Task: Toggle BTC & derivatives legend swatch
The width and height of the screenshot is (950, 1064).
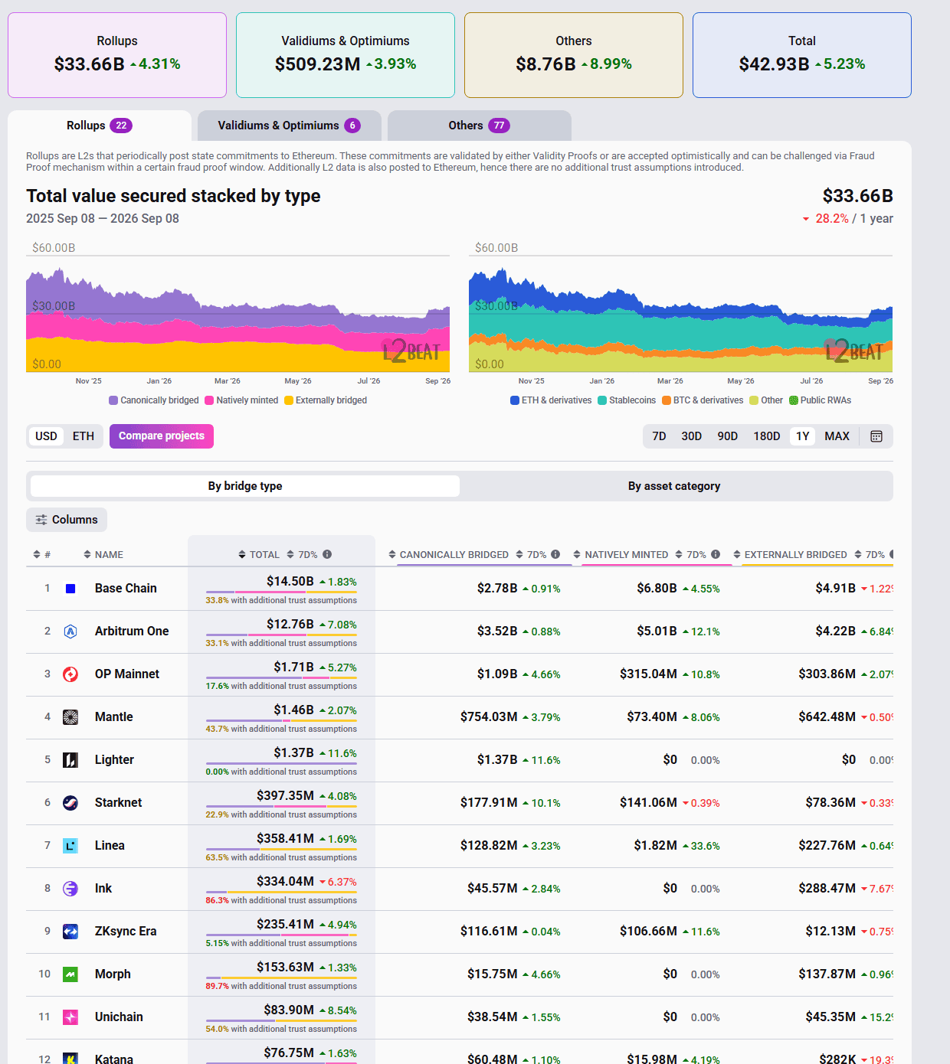Action: 667,400
